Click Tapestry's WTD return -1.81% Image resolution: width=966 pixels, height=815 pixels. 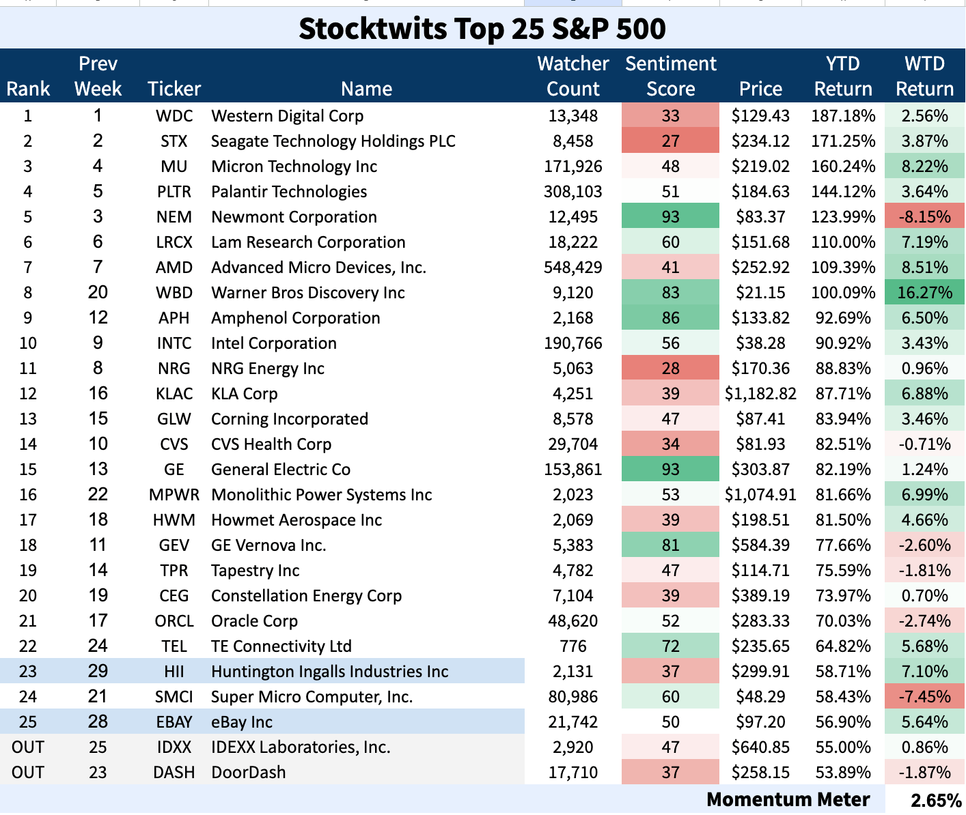(925, 571)
